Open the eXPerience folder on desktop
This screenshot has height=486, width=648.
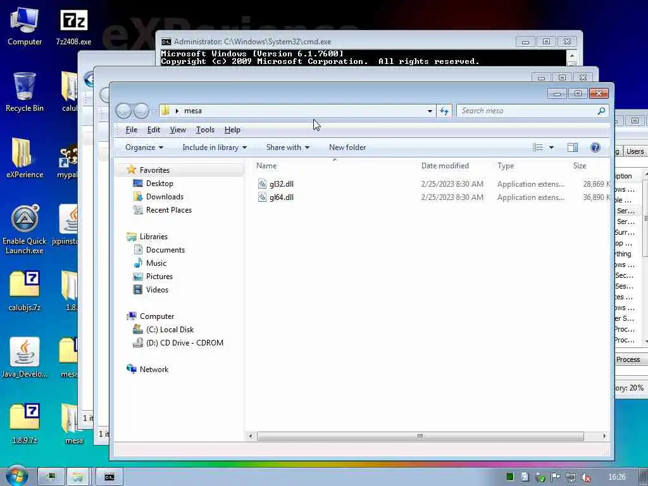(x=25, y=158)
